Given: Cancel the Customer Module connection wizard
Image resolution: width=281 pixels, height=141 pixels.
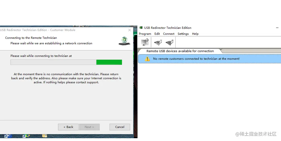Looking at the screenshot, I should (120, 127).
